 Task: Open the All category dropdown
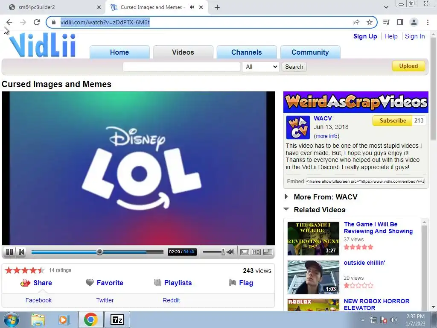(x=261, y=67)
